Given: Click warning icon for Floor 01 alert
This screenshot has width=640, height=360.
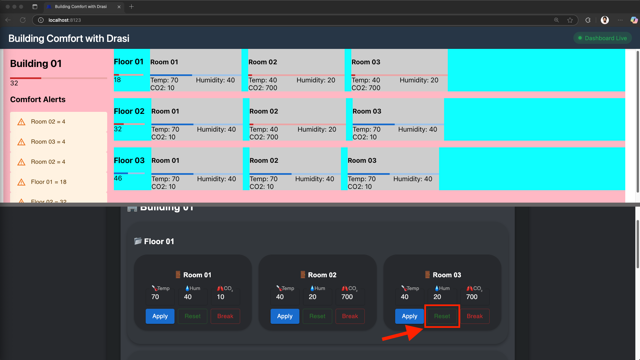Looking at the screenshot, I should pos(21,182).
